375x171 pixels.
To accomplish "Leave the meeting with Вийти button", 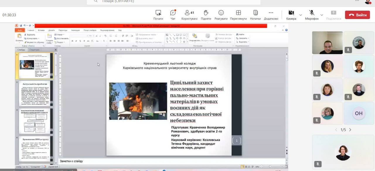I will [x=357, y=15].
